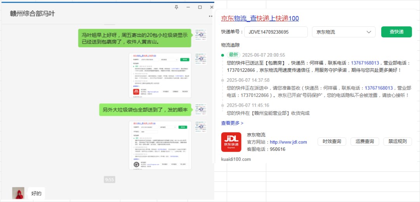The image size is (420, 202).
Task: Select the message 另外大垃圾袋也全部送到了
Action: (x=145, y=110)
